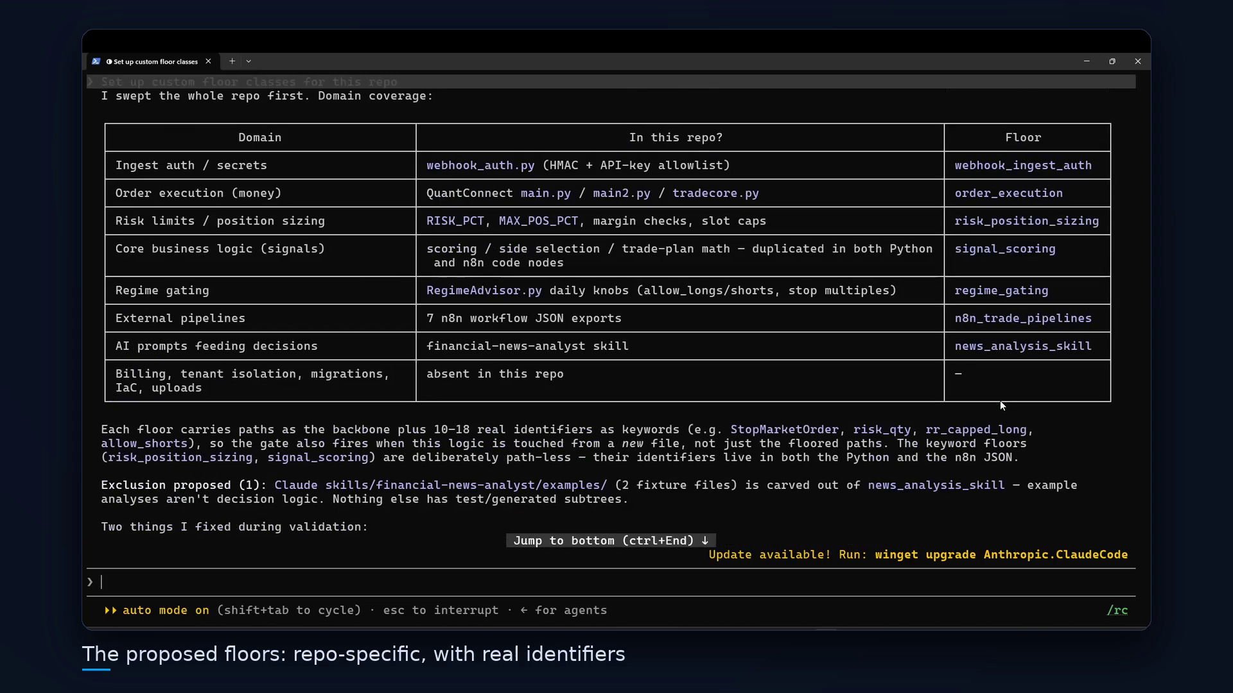Click the signal_scoring floor table cell

coord(1027,255)
